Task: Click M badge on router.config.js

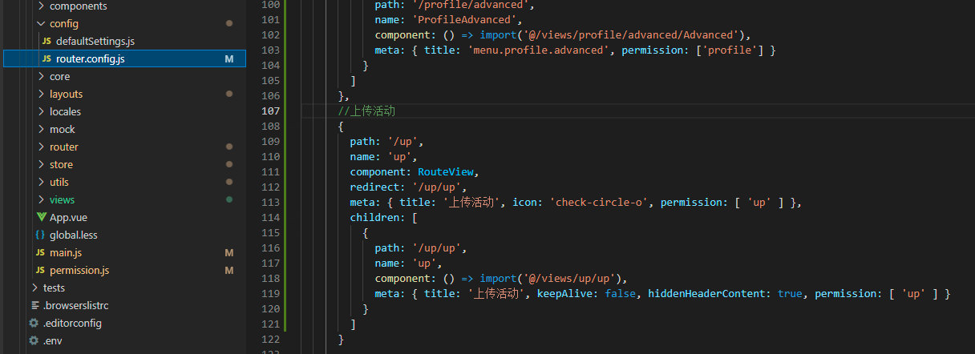Action: pyautogui.click(x=229, y=58)
